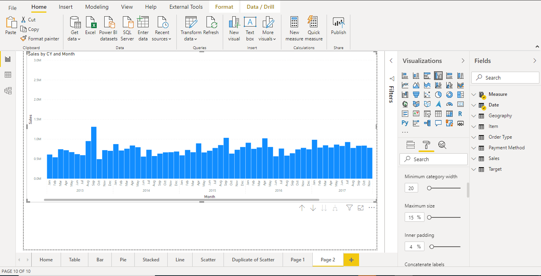Switch to Duplicate of Scatter page
The height and width of the screenshot is (276, 541).
pyautogui.click(x=253, y=260)
